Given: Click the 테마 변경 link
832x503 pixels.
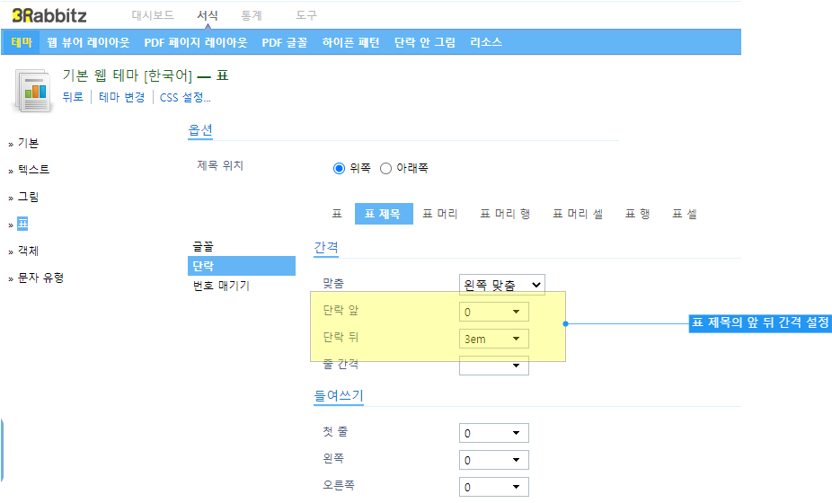Looking at the screenshot, I should (121, 98).
